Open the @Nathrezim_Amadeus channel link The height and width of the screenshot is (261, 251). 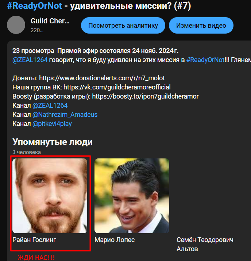(x=65, y=115)
